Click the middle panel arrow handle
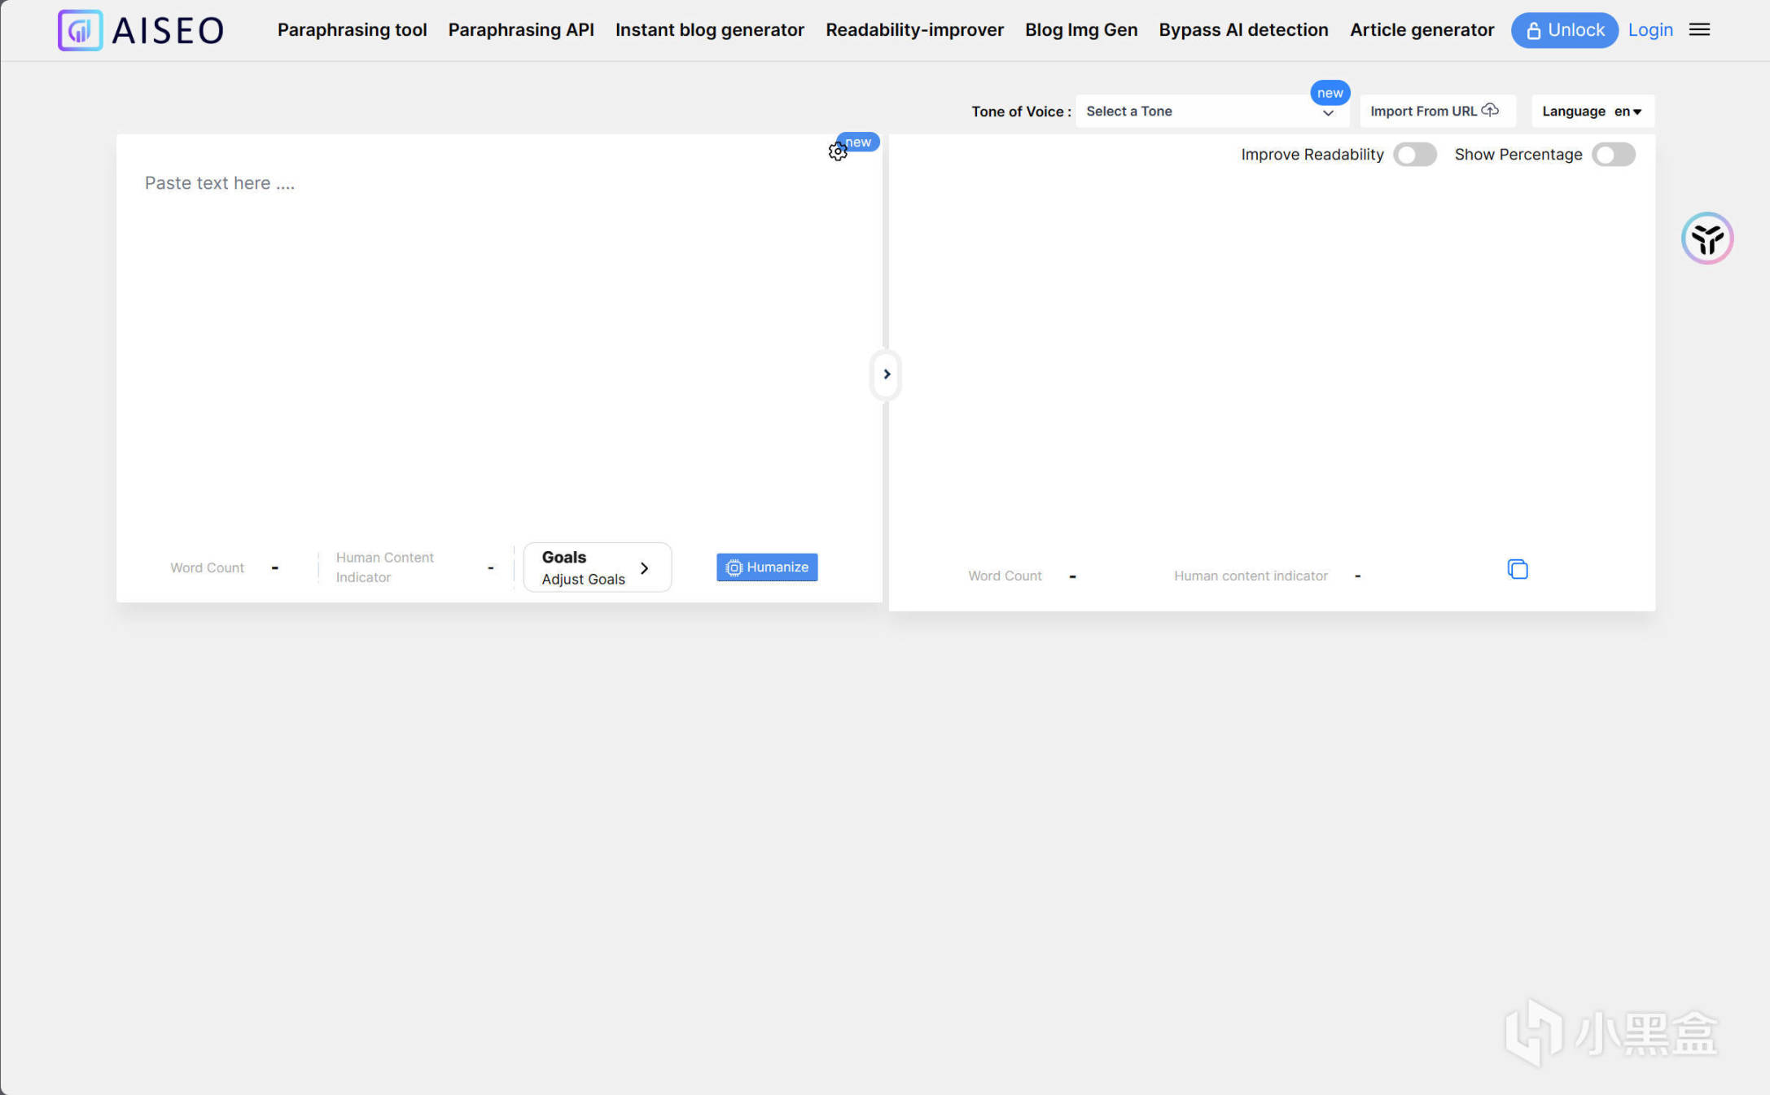The width and height of the screenshot is (1770, 1095). pyautogui.click(x=886, y=374)
